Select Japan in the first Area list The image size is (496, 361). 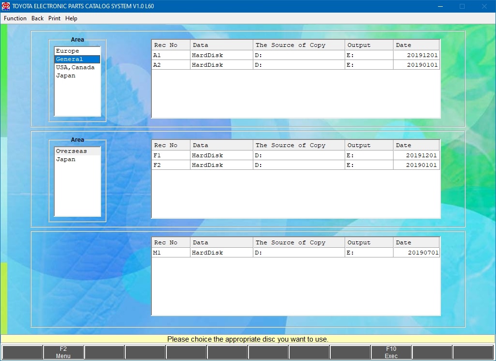(77, 75)
